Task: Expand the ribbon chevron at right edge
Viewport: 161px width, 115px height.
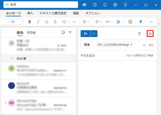Action: pyautogui.click(x=159, y=24)
